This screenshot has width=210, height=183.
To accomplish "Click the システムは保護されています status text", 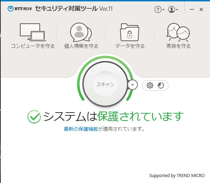I will coord(113,116).
